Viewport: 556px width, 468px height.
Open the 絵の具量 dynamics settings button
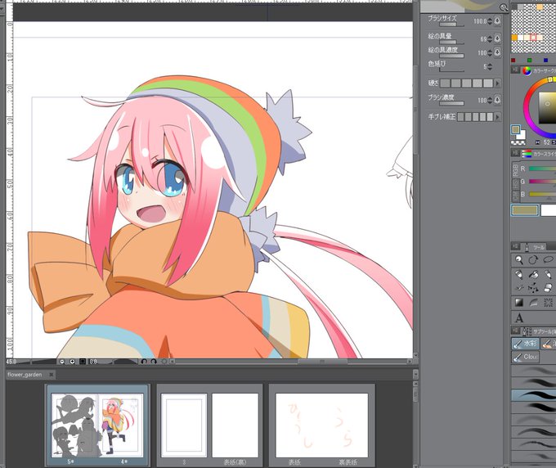[497, 38]
